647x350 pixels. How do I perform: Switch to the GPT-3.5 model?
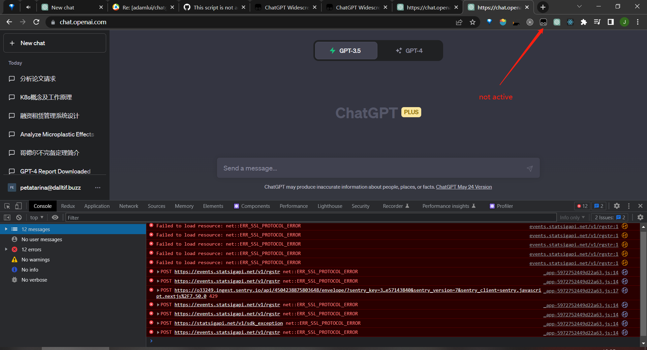click(x=346, y=51)
